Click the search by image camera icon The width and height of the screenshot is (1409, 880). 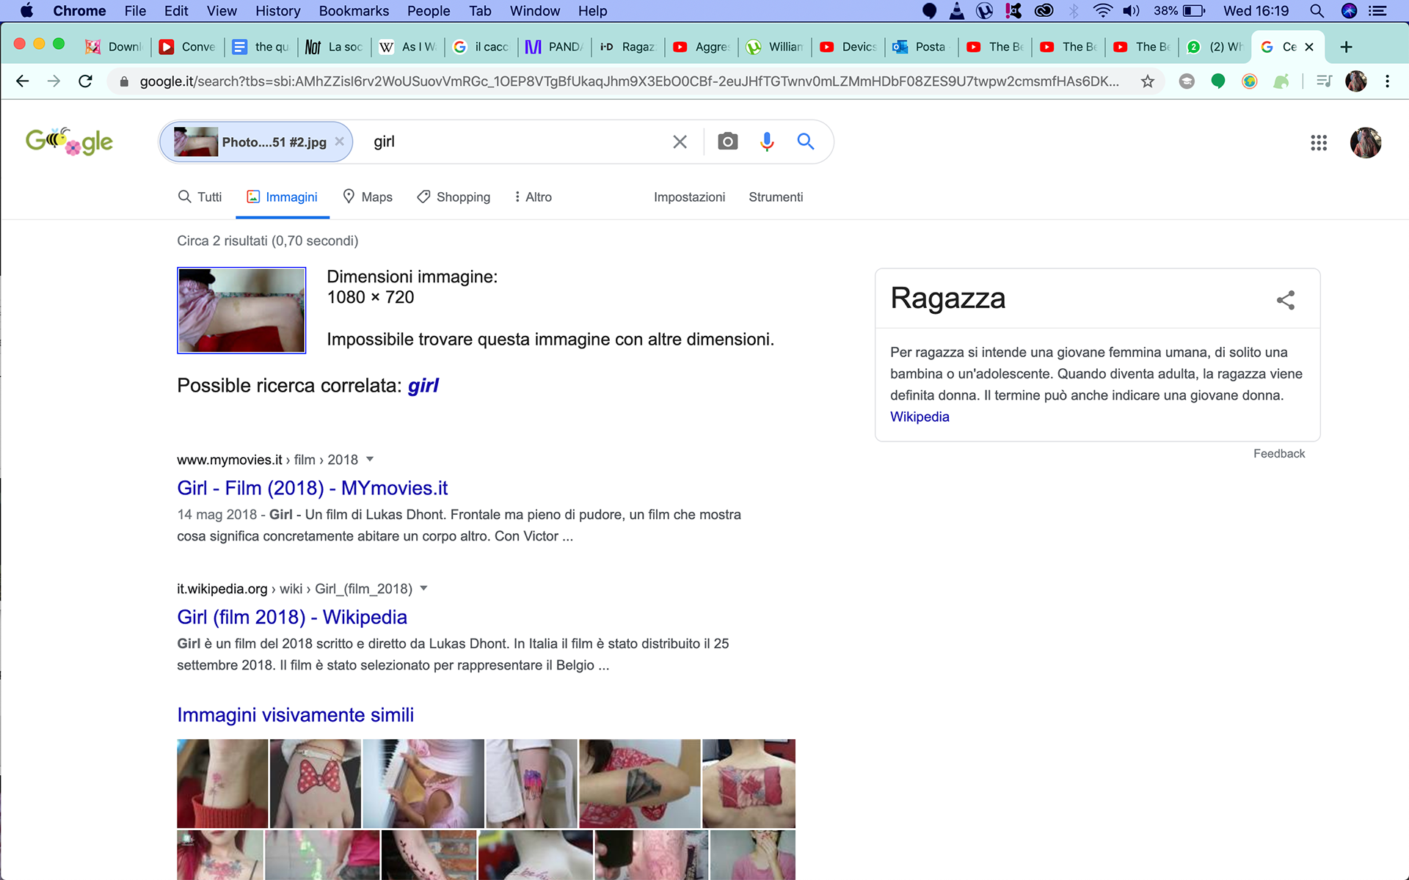(x=727, y=142)
